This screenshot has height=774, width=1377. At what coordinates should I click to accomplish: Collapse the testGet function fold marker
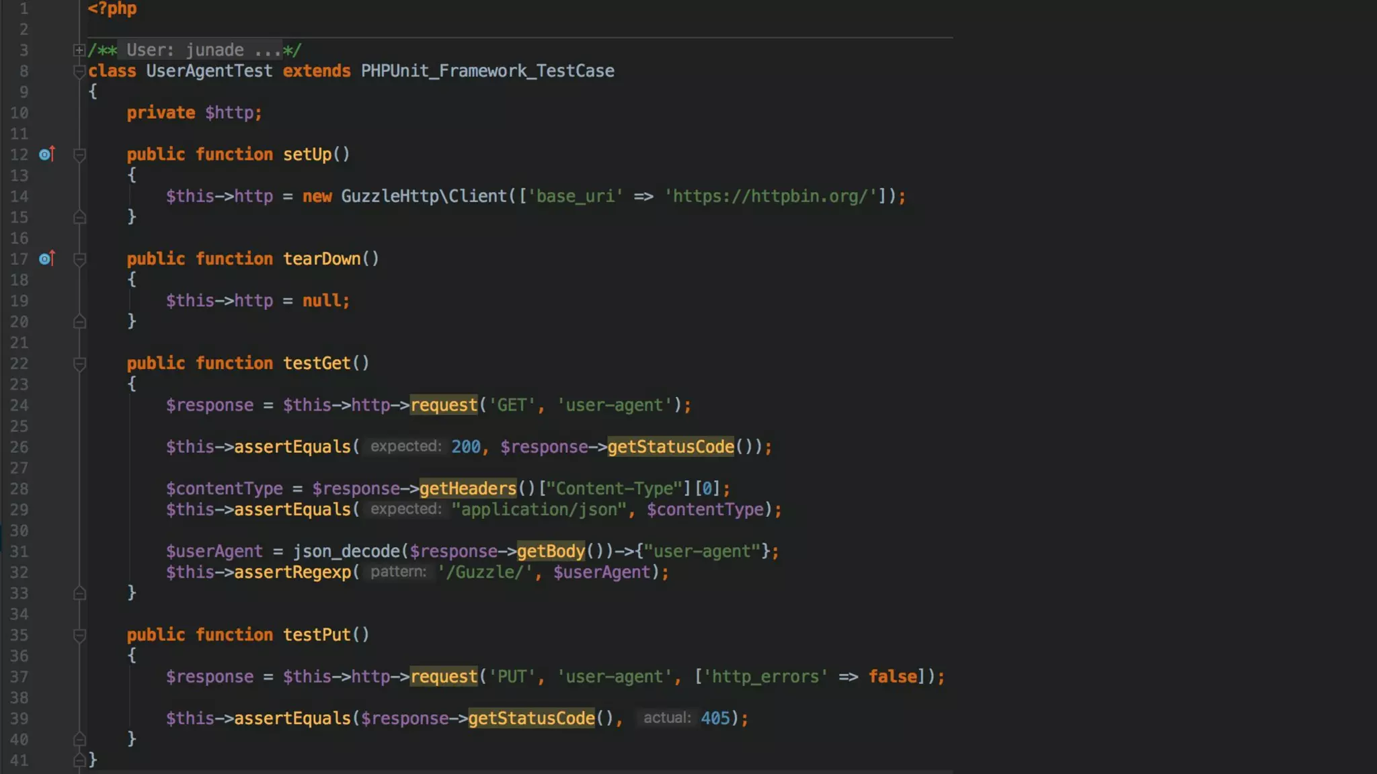[79, 364]
